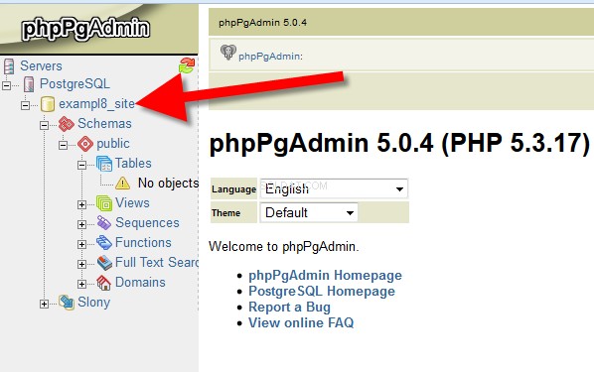Click the phpPgAdmin logo

pyautogui.click(x=85, y=29)
